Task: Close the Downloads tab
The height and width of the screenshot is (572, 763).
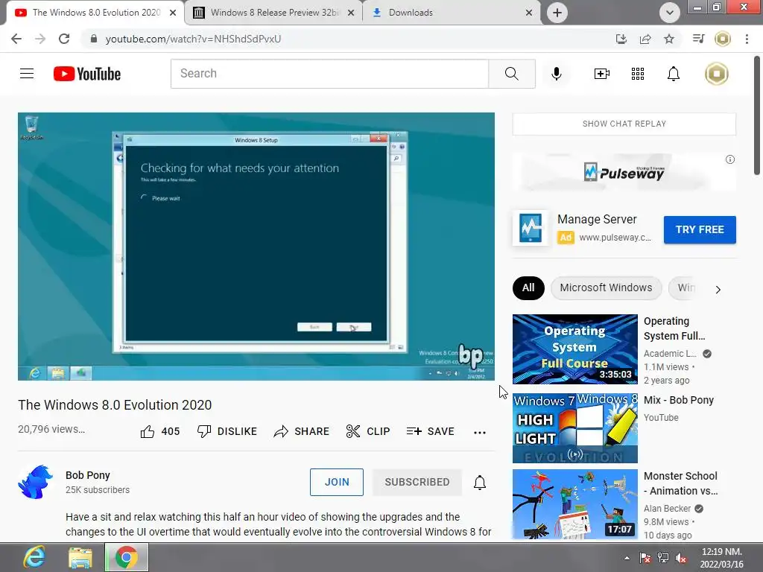Action: (529, 13)
